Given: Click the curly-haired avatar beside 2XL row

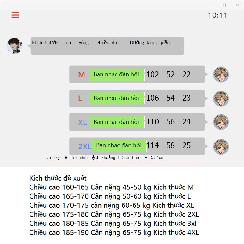Looking at the screenshot, I should click(x=221, y=147).
